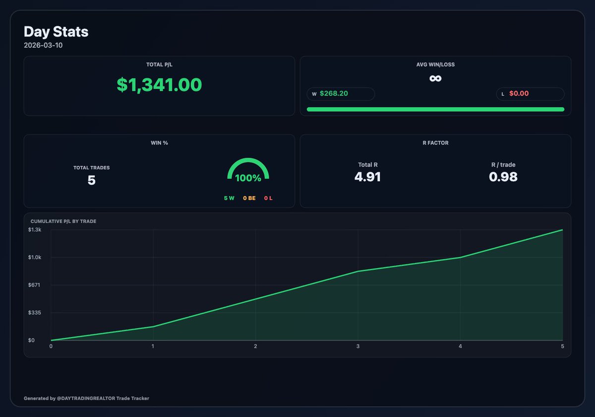Viewport: 595px width, 417px height.
Task: Open the Day Stats header
Action: [x=56, y=32]
